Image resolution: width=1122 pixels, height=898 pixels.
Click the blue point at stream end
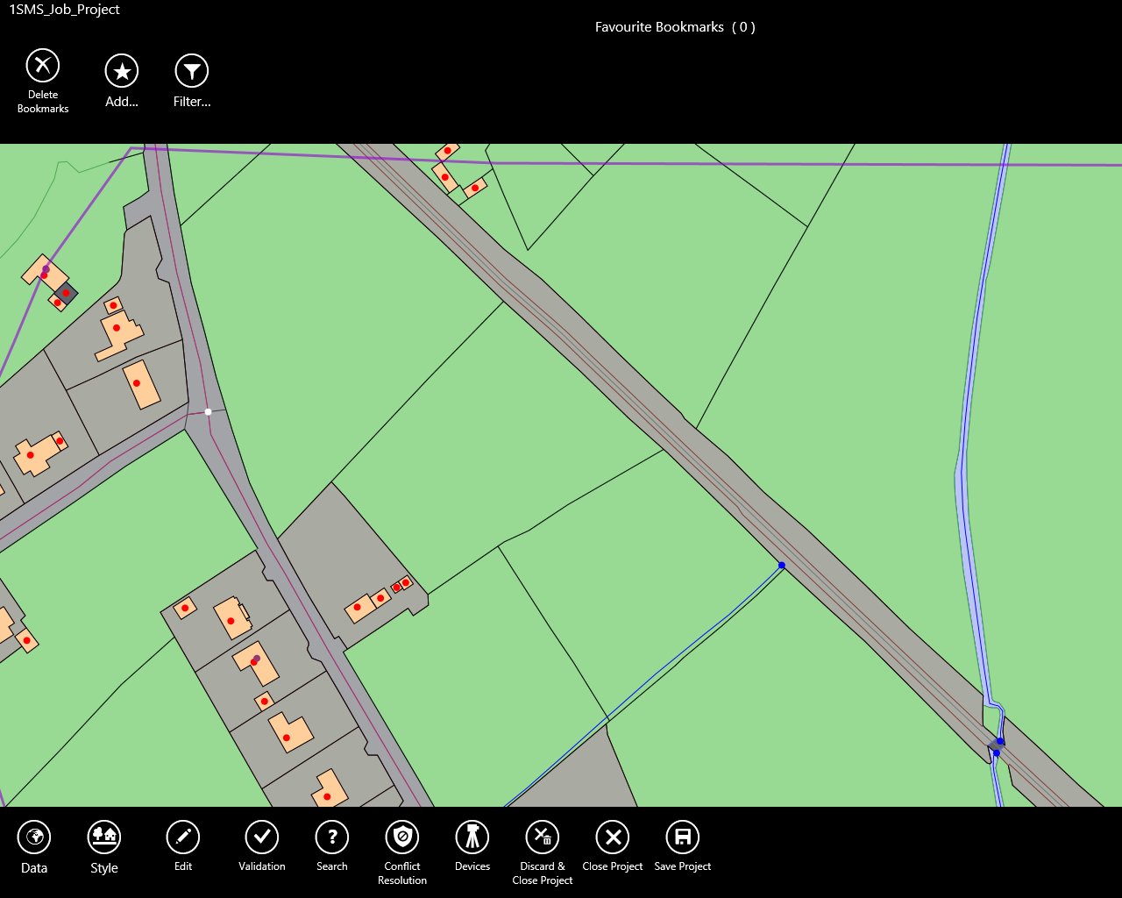(x=782, y=566)
